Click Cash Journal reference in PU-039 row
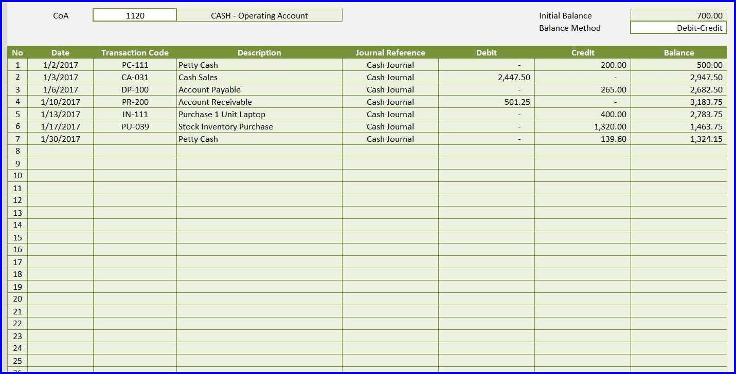Viewport: 736px width, 374px height. click(390, 126)
